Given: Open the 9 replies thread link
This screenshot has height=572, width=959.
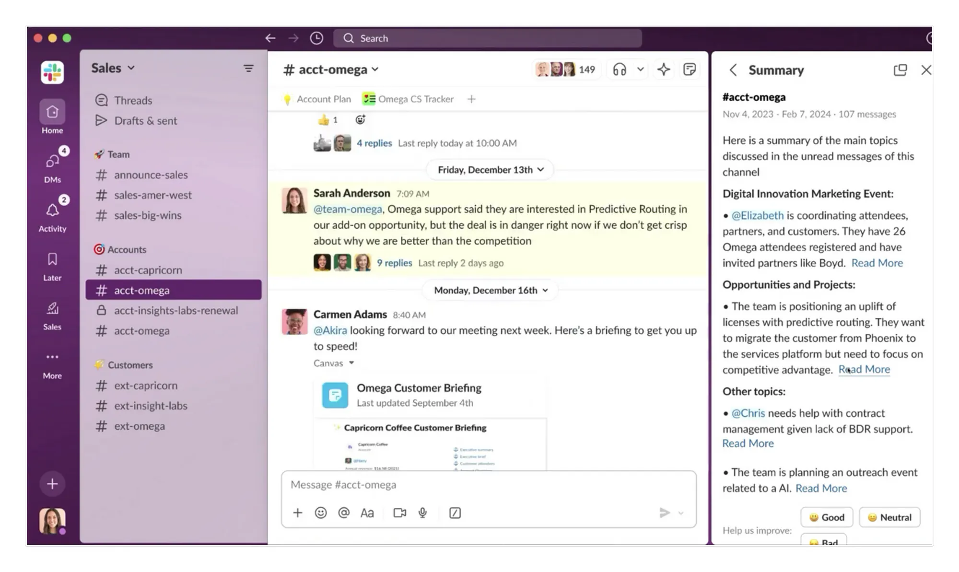Looking at the screenshot, I should [x=394, y=263].
